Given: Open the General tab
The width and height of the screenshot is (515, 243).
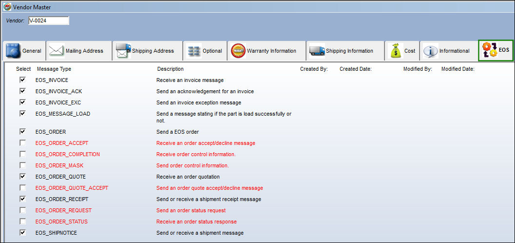Looking at the screenshot, I should click(24, 51).
